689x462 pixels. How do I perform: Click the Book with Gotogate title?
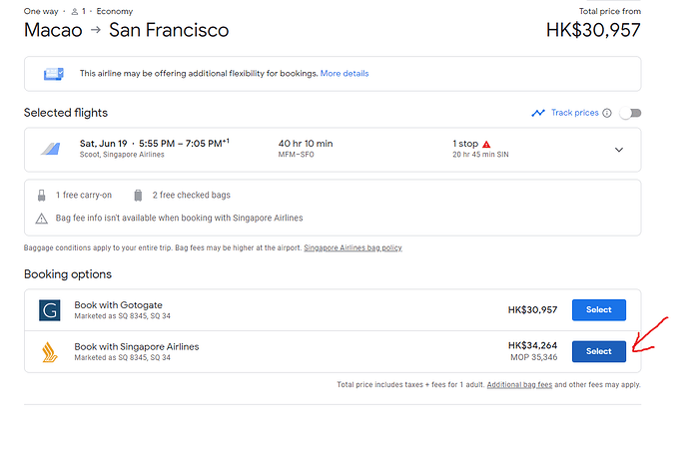118,305
